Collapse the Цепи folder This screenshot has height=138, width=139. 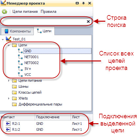point(9,45)
